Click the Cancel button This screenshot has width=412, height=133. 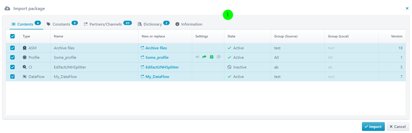tap(398, 126)
